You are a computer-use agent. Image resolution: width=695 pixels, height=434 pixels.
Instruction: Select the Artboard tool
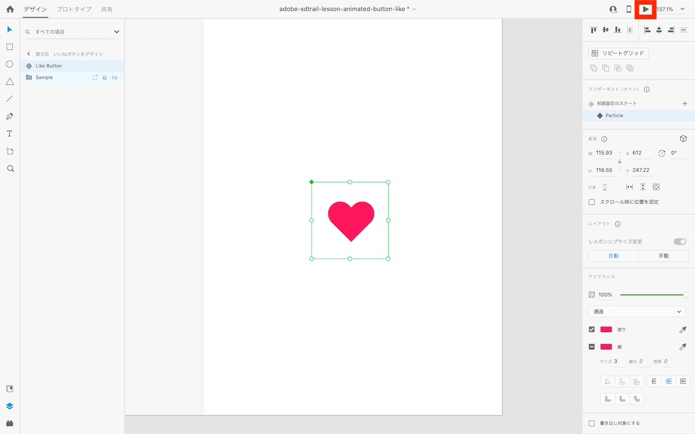coord(10,151)
